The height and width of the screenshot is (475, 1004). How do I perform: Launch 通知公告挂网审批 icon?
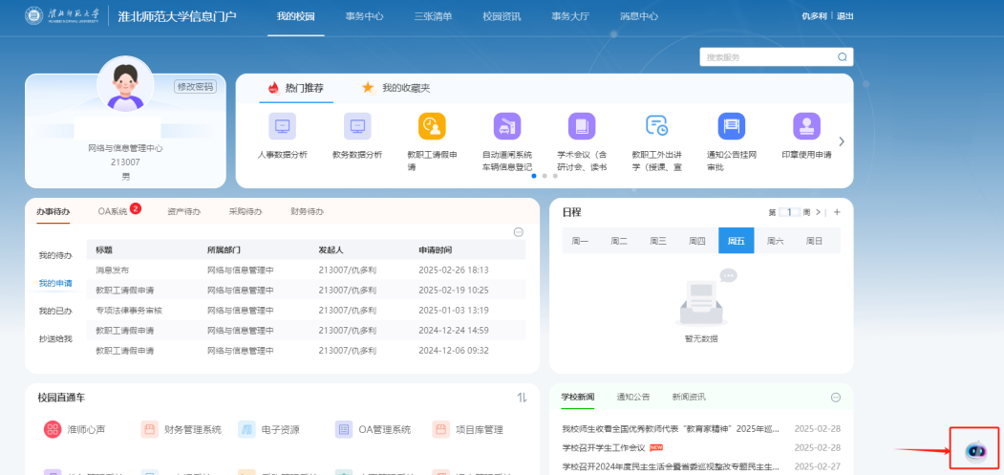(731, 126)
